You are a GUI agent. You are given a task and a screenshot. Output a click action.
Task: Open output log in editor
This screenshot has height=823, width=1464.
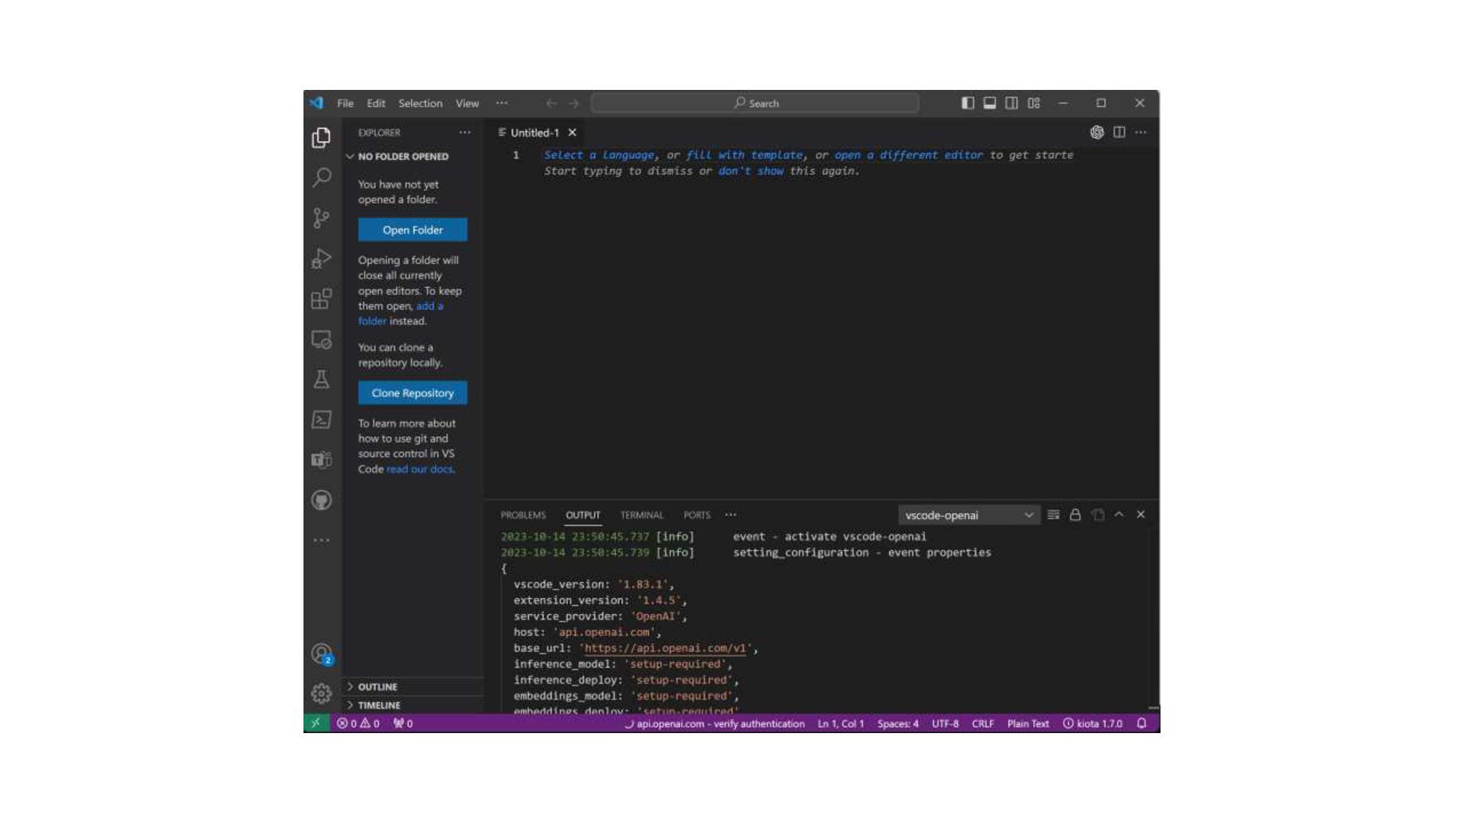pos(1097,515)
